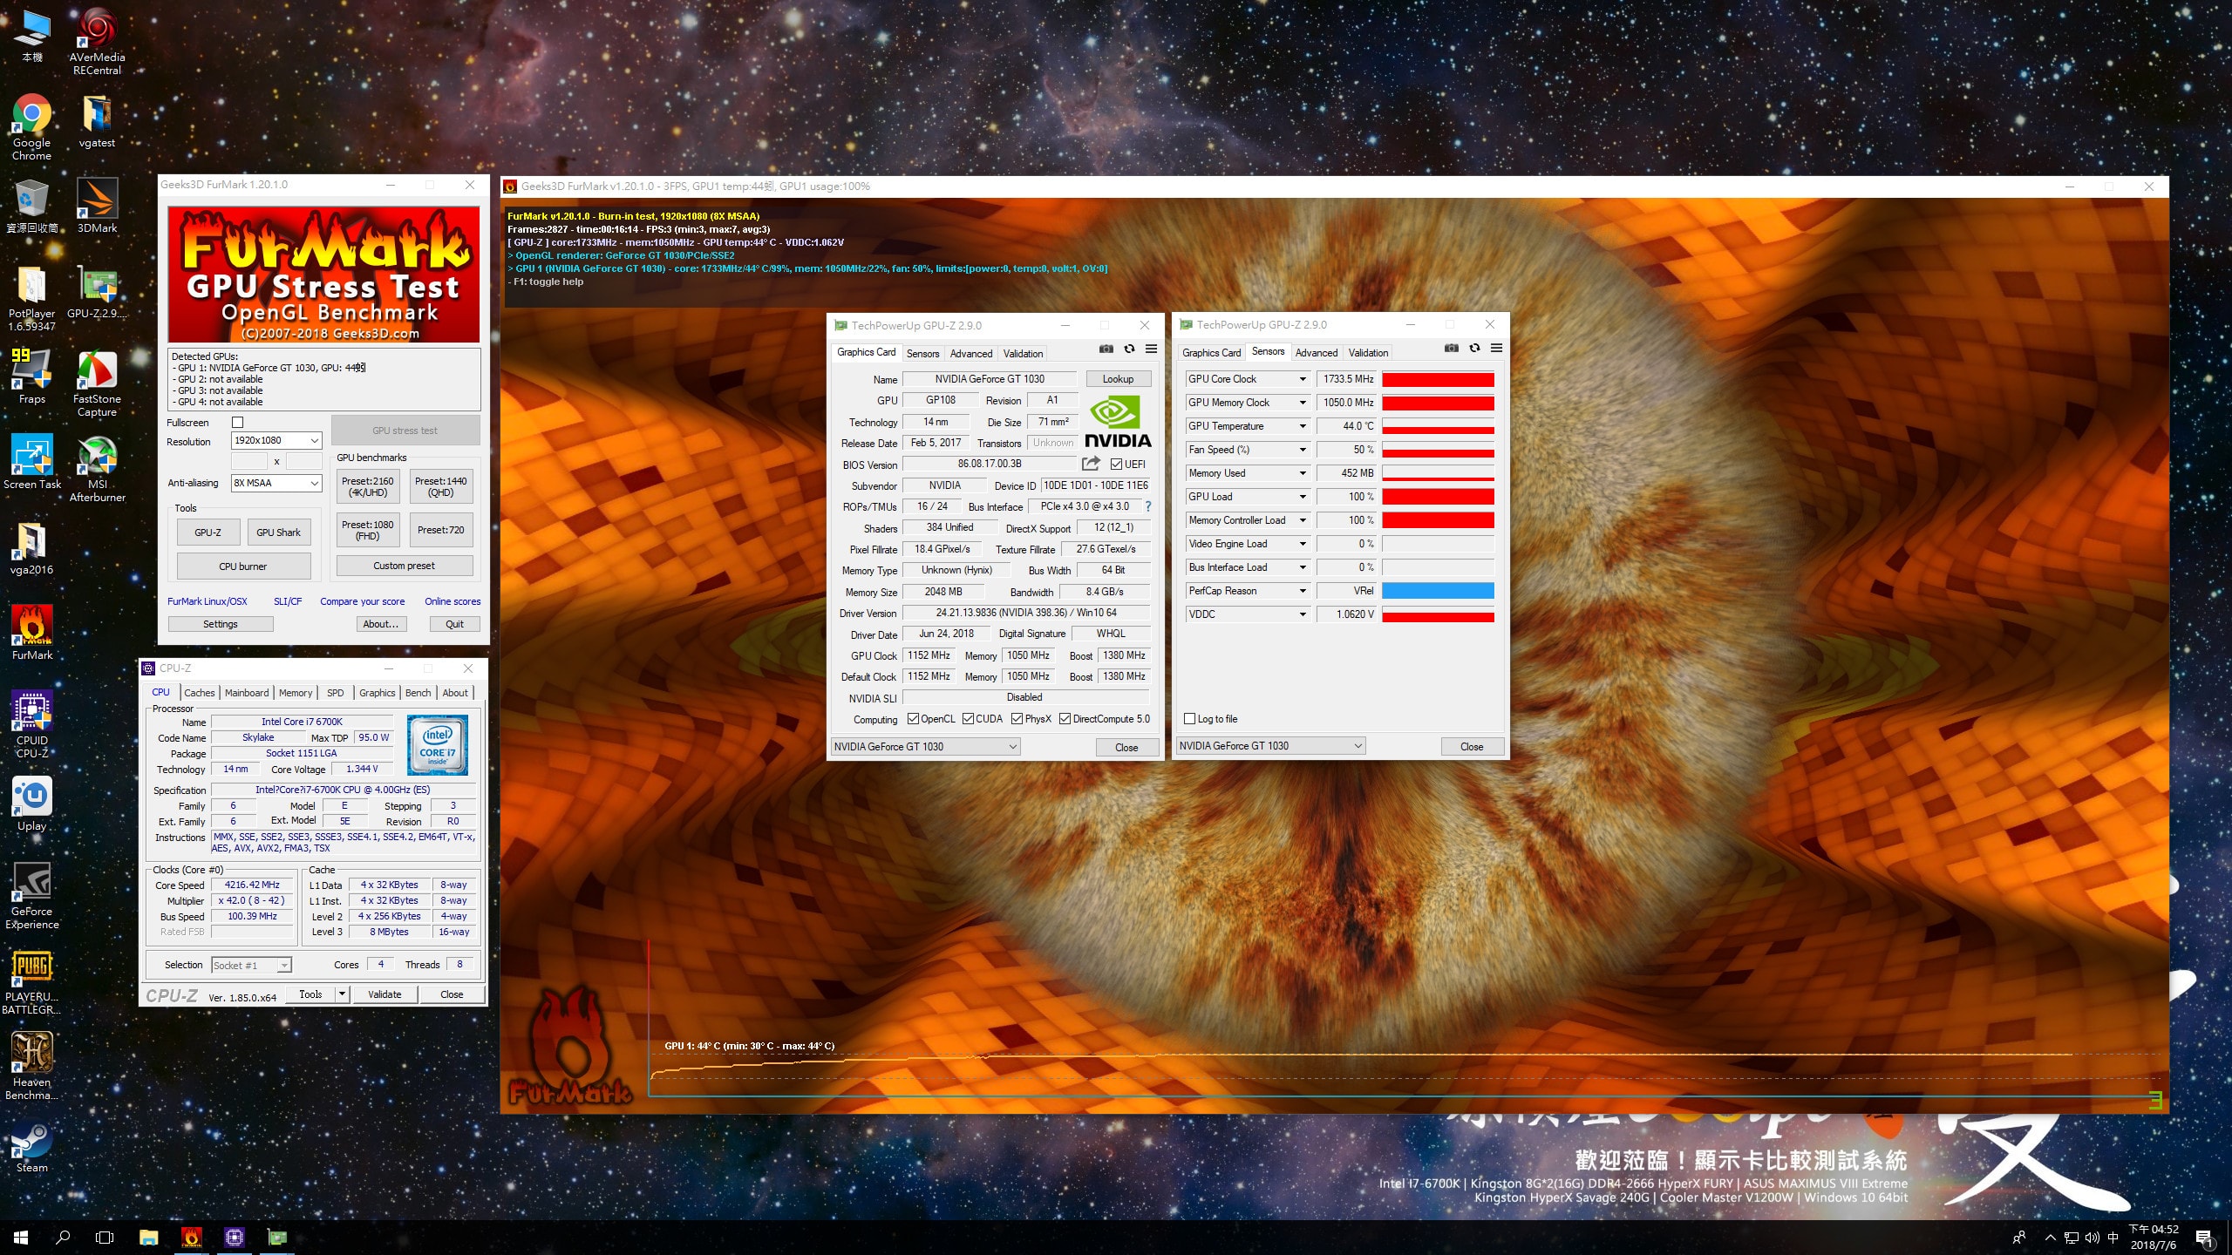Open Google Chrome desktop shortcut

tap(31, 127)
